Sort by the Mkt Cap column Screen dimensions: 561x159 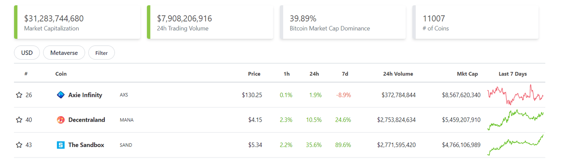[467, 74]
